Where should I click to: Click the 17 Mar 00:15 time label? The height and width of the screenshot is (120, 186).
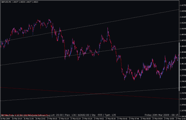(x=52, y=119)
